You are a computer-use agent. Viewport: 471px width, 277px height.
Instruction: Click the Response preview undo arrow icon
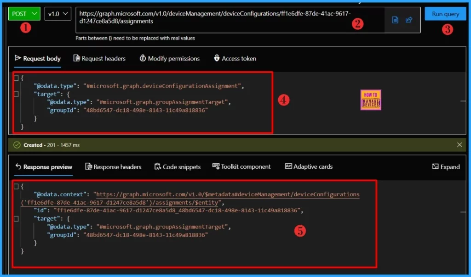click(x=18, y=166)
